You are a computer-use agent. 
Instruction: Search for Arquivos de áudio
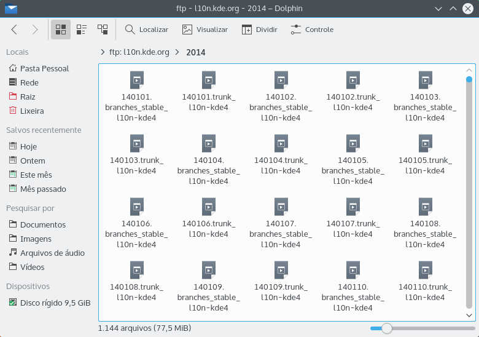point(52,253)
